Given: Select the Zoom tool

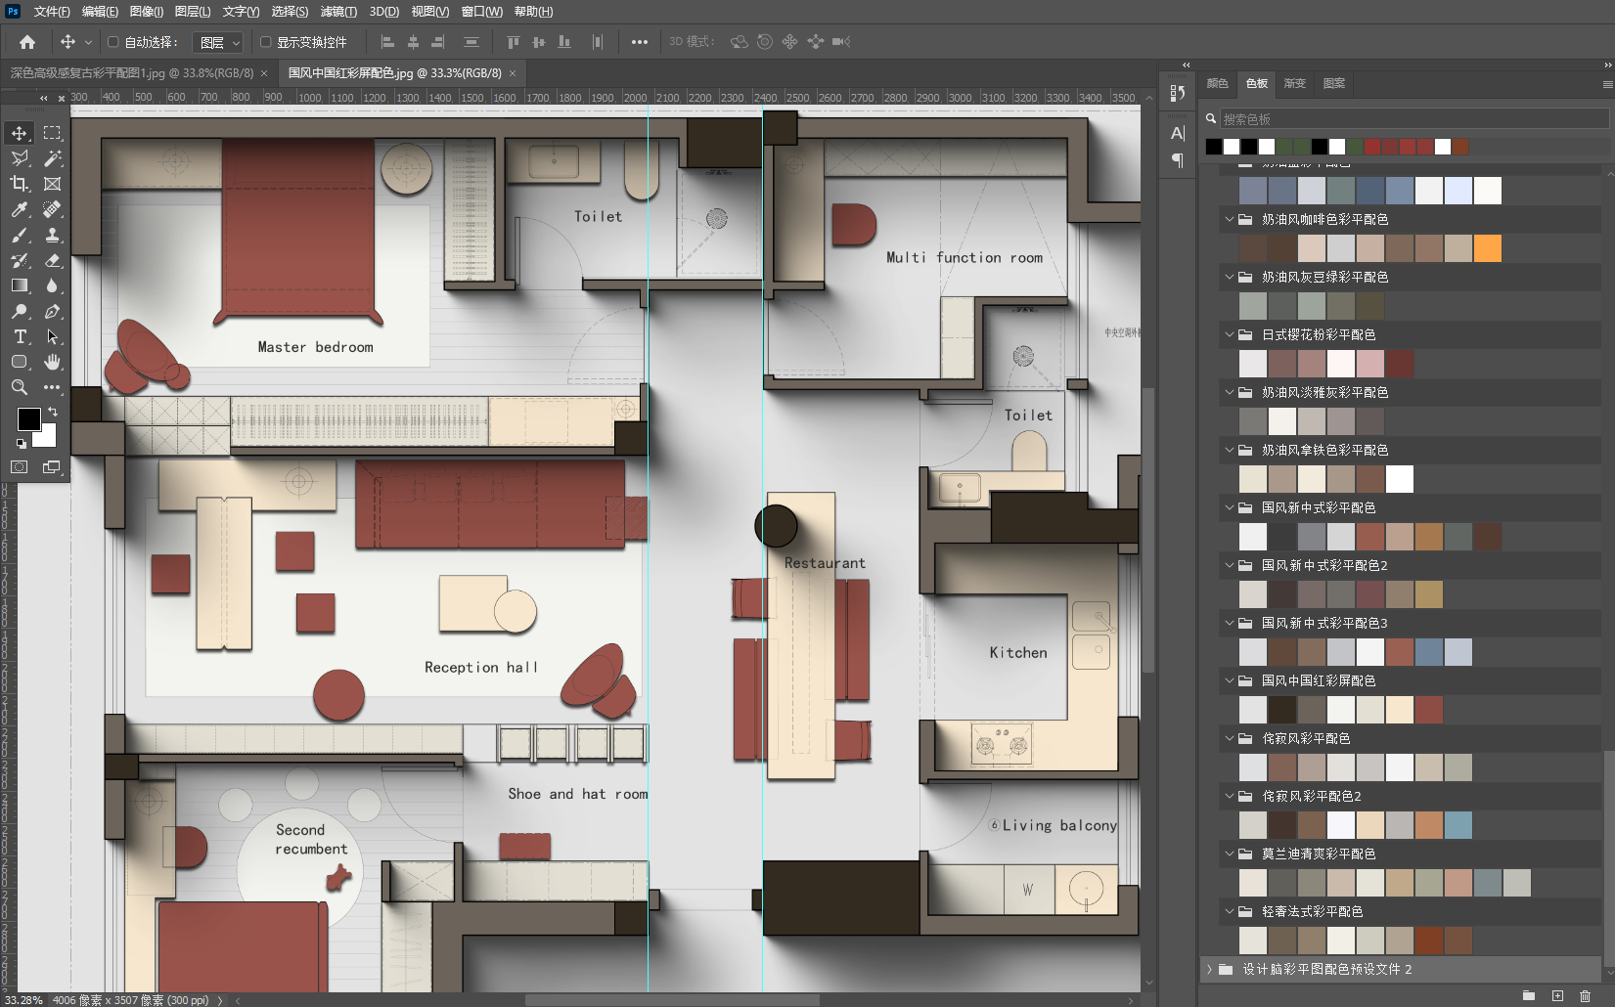Looking at the screenshot, I should pyautogui.click(x=20, y=387).
